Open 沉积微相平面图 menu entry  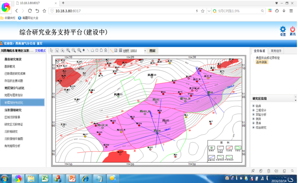point(13,139)
